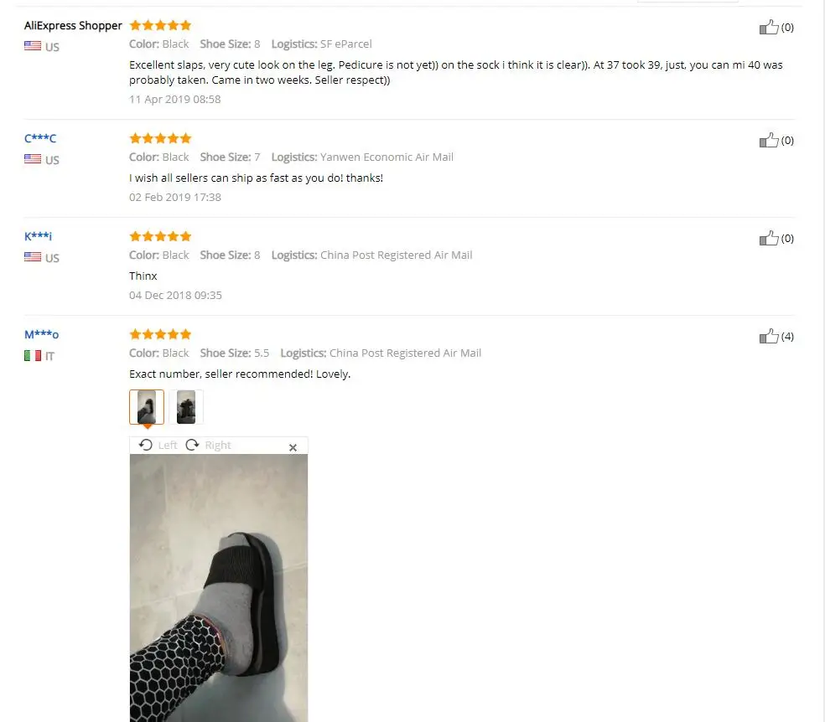Viewport: 825px width, 722px height.
Task: Click the AliExpress Shopper reviewer name
Action: [x=73, y=25]
